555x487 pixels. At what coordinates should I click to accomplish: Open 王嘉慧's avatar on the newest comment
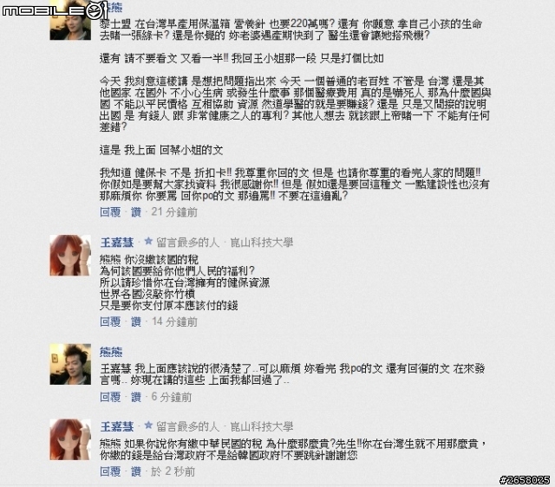tap(70, 439)
